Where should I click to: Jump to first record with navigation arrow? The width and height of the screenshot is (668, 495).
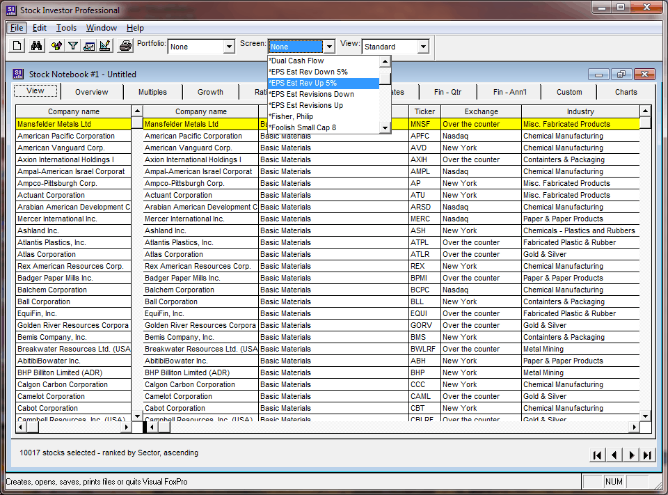[597, 455]
